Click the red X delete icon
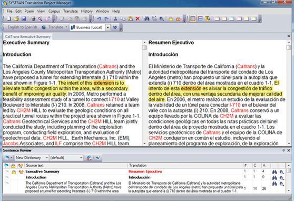295x203 pixels. tap(137, 19)
